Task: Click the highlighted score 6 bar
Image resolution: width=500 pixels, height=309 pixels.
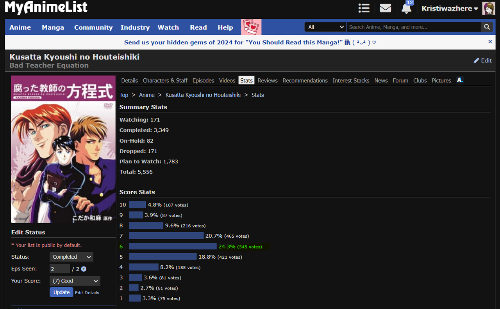Action: 173,246
